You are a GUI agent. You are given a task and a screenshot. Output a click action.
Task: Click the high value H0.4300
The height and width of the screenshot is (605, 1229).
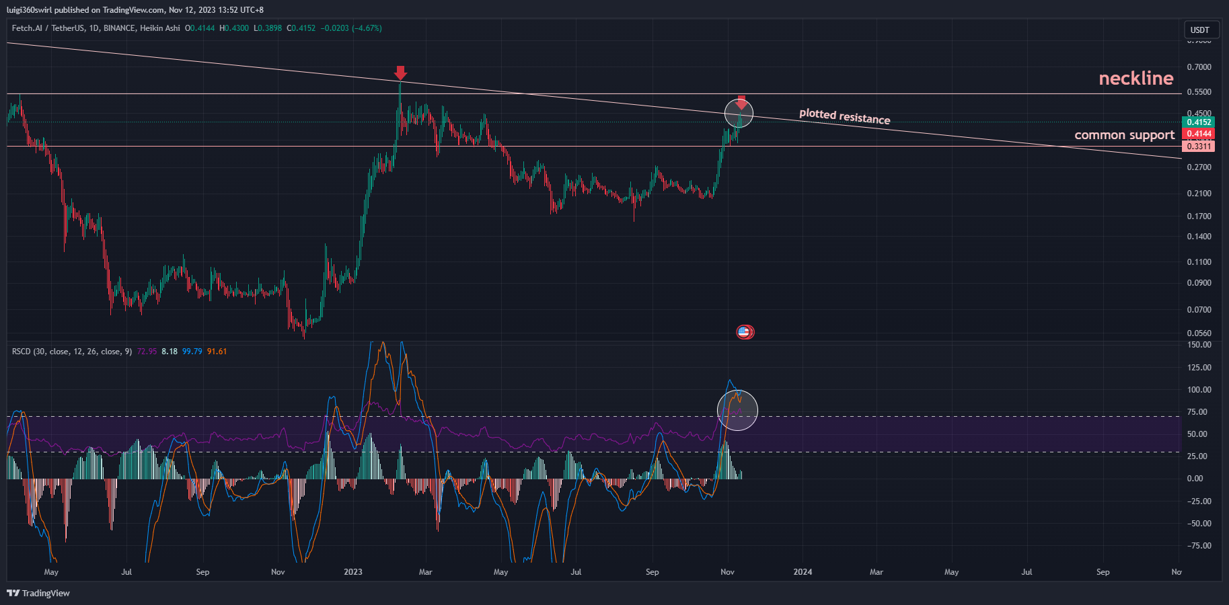234,28
